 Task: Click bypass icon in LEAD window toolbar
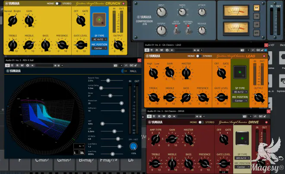click(152, 50)
